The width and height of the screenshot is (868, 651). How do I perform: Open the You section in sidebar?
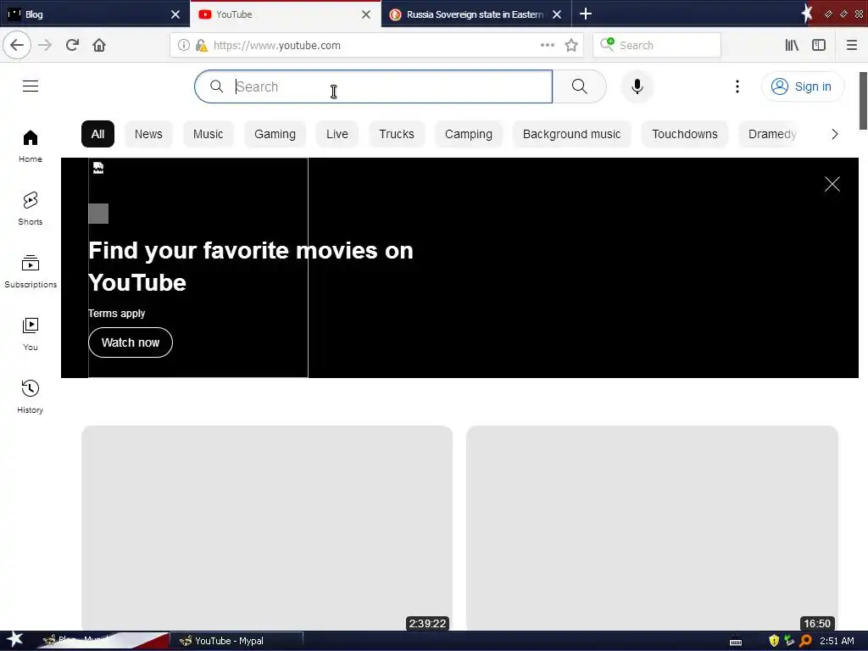31,334
